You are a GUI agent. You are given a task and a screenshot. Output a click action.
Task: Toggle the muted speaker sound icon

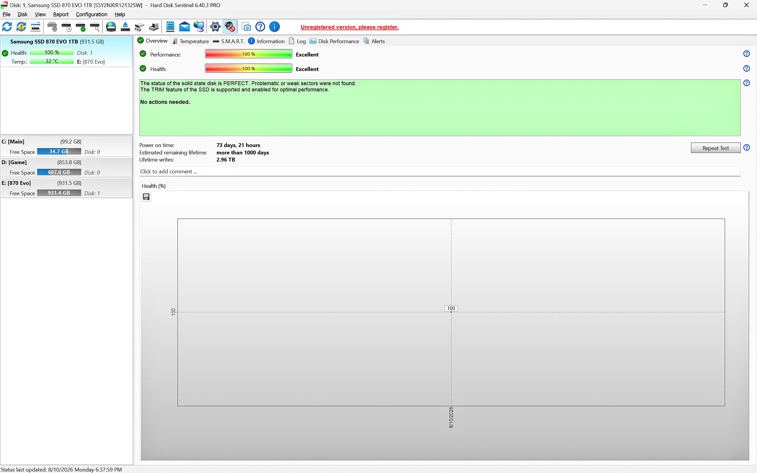click(230, 27)
